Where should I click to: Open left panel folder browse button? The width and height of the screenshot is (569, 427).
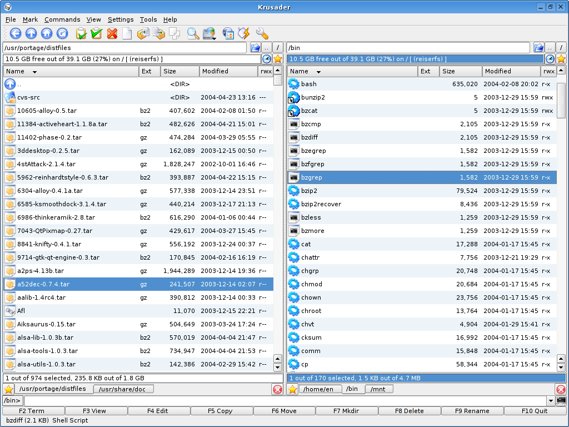point(256,48)
